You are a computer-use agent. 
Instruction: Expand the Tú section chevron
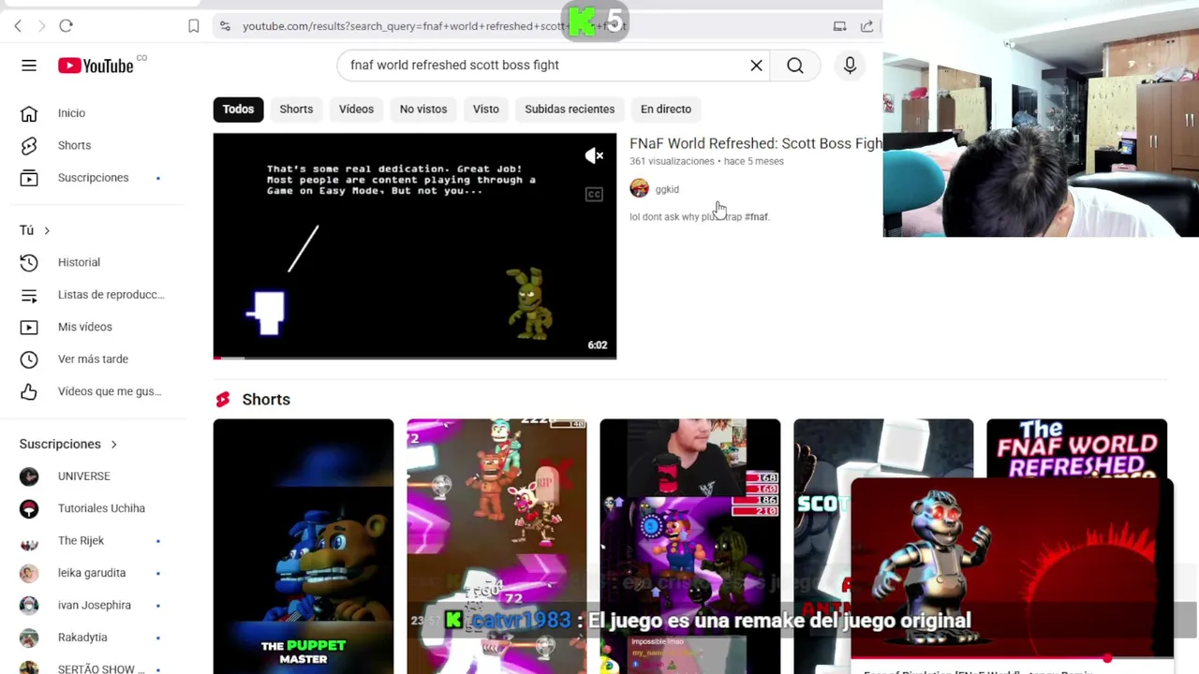point(47,230)
